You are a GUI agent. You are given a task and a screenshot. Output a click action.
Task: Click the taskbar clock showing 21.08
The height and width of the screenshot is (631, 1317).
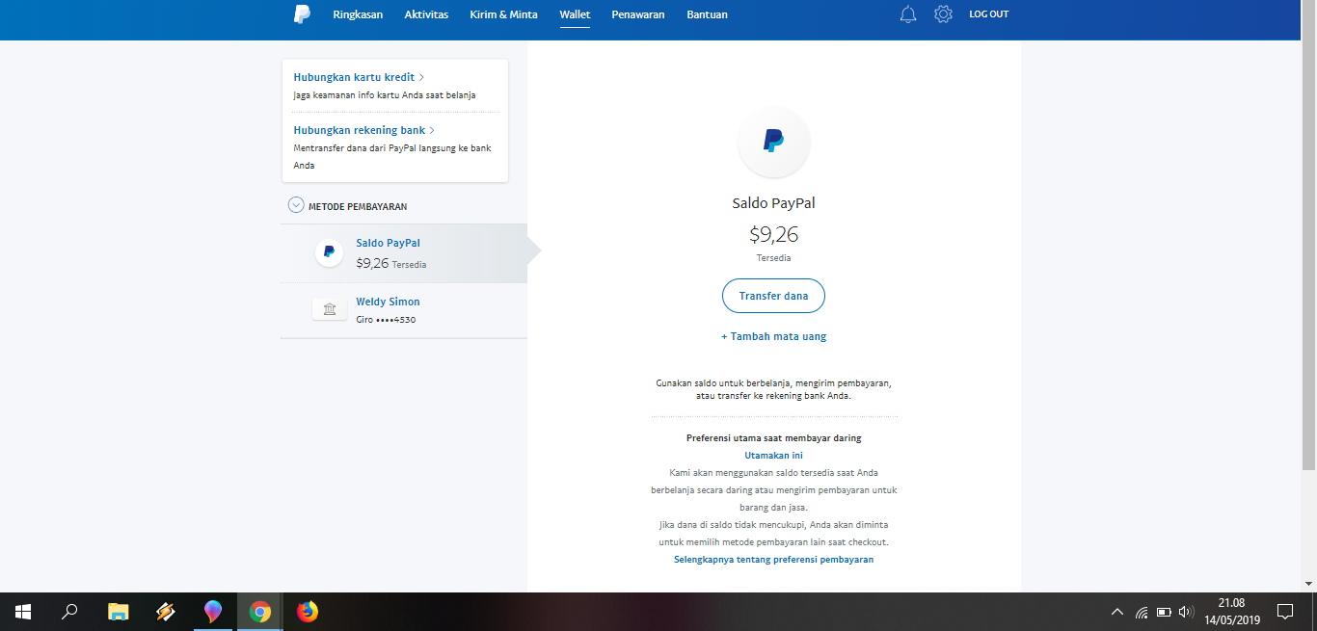(x=1231, y=602)
